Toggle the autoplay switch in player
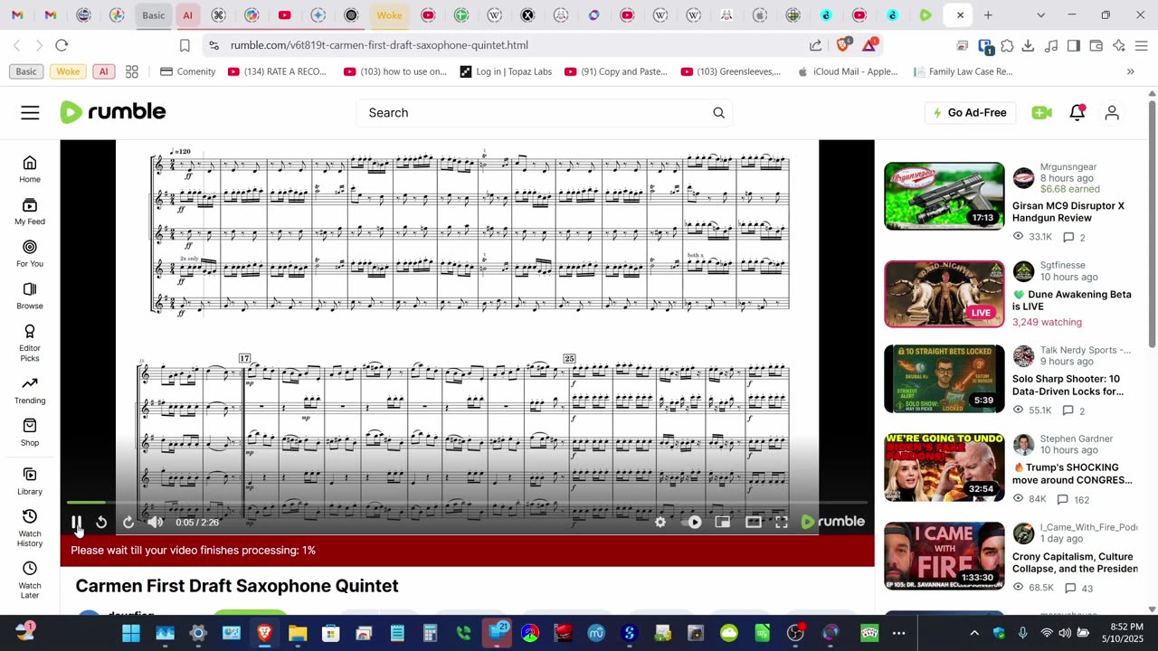The image size is (1158, 651). tap(694, 522)
